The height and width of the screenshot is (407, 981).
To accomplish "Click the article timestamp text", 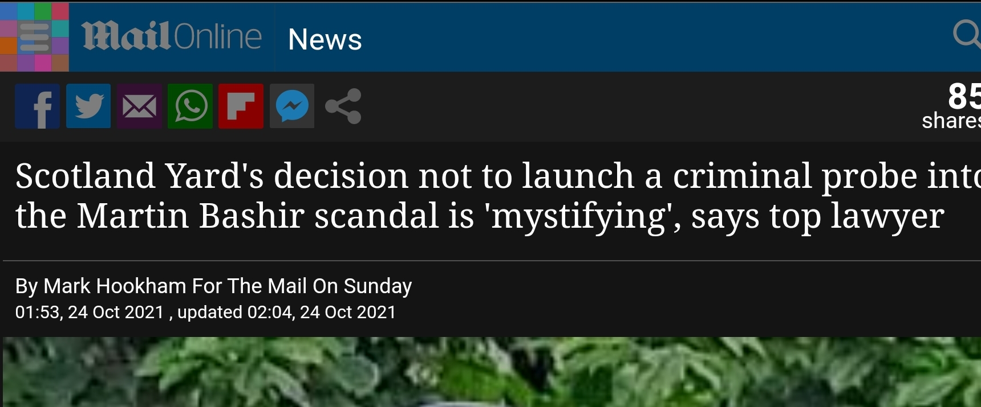I will click(x=205, y=311).
